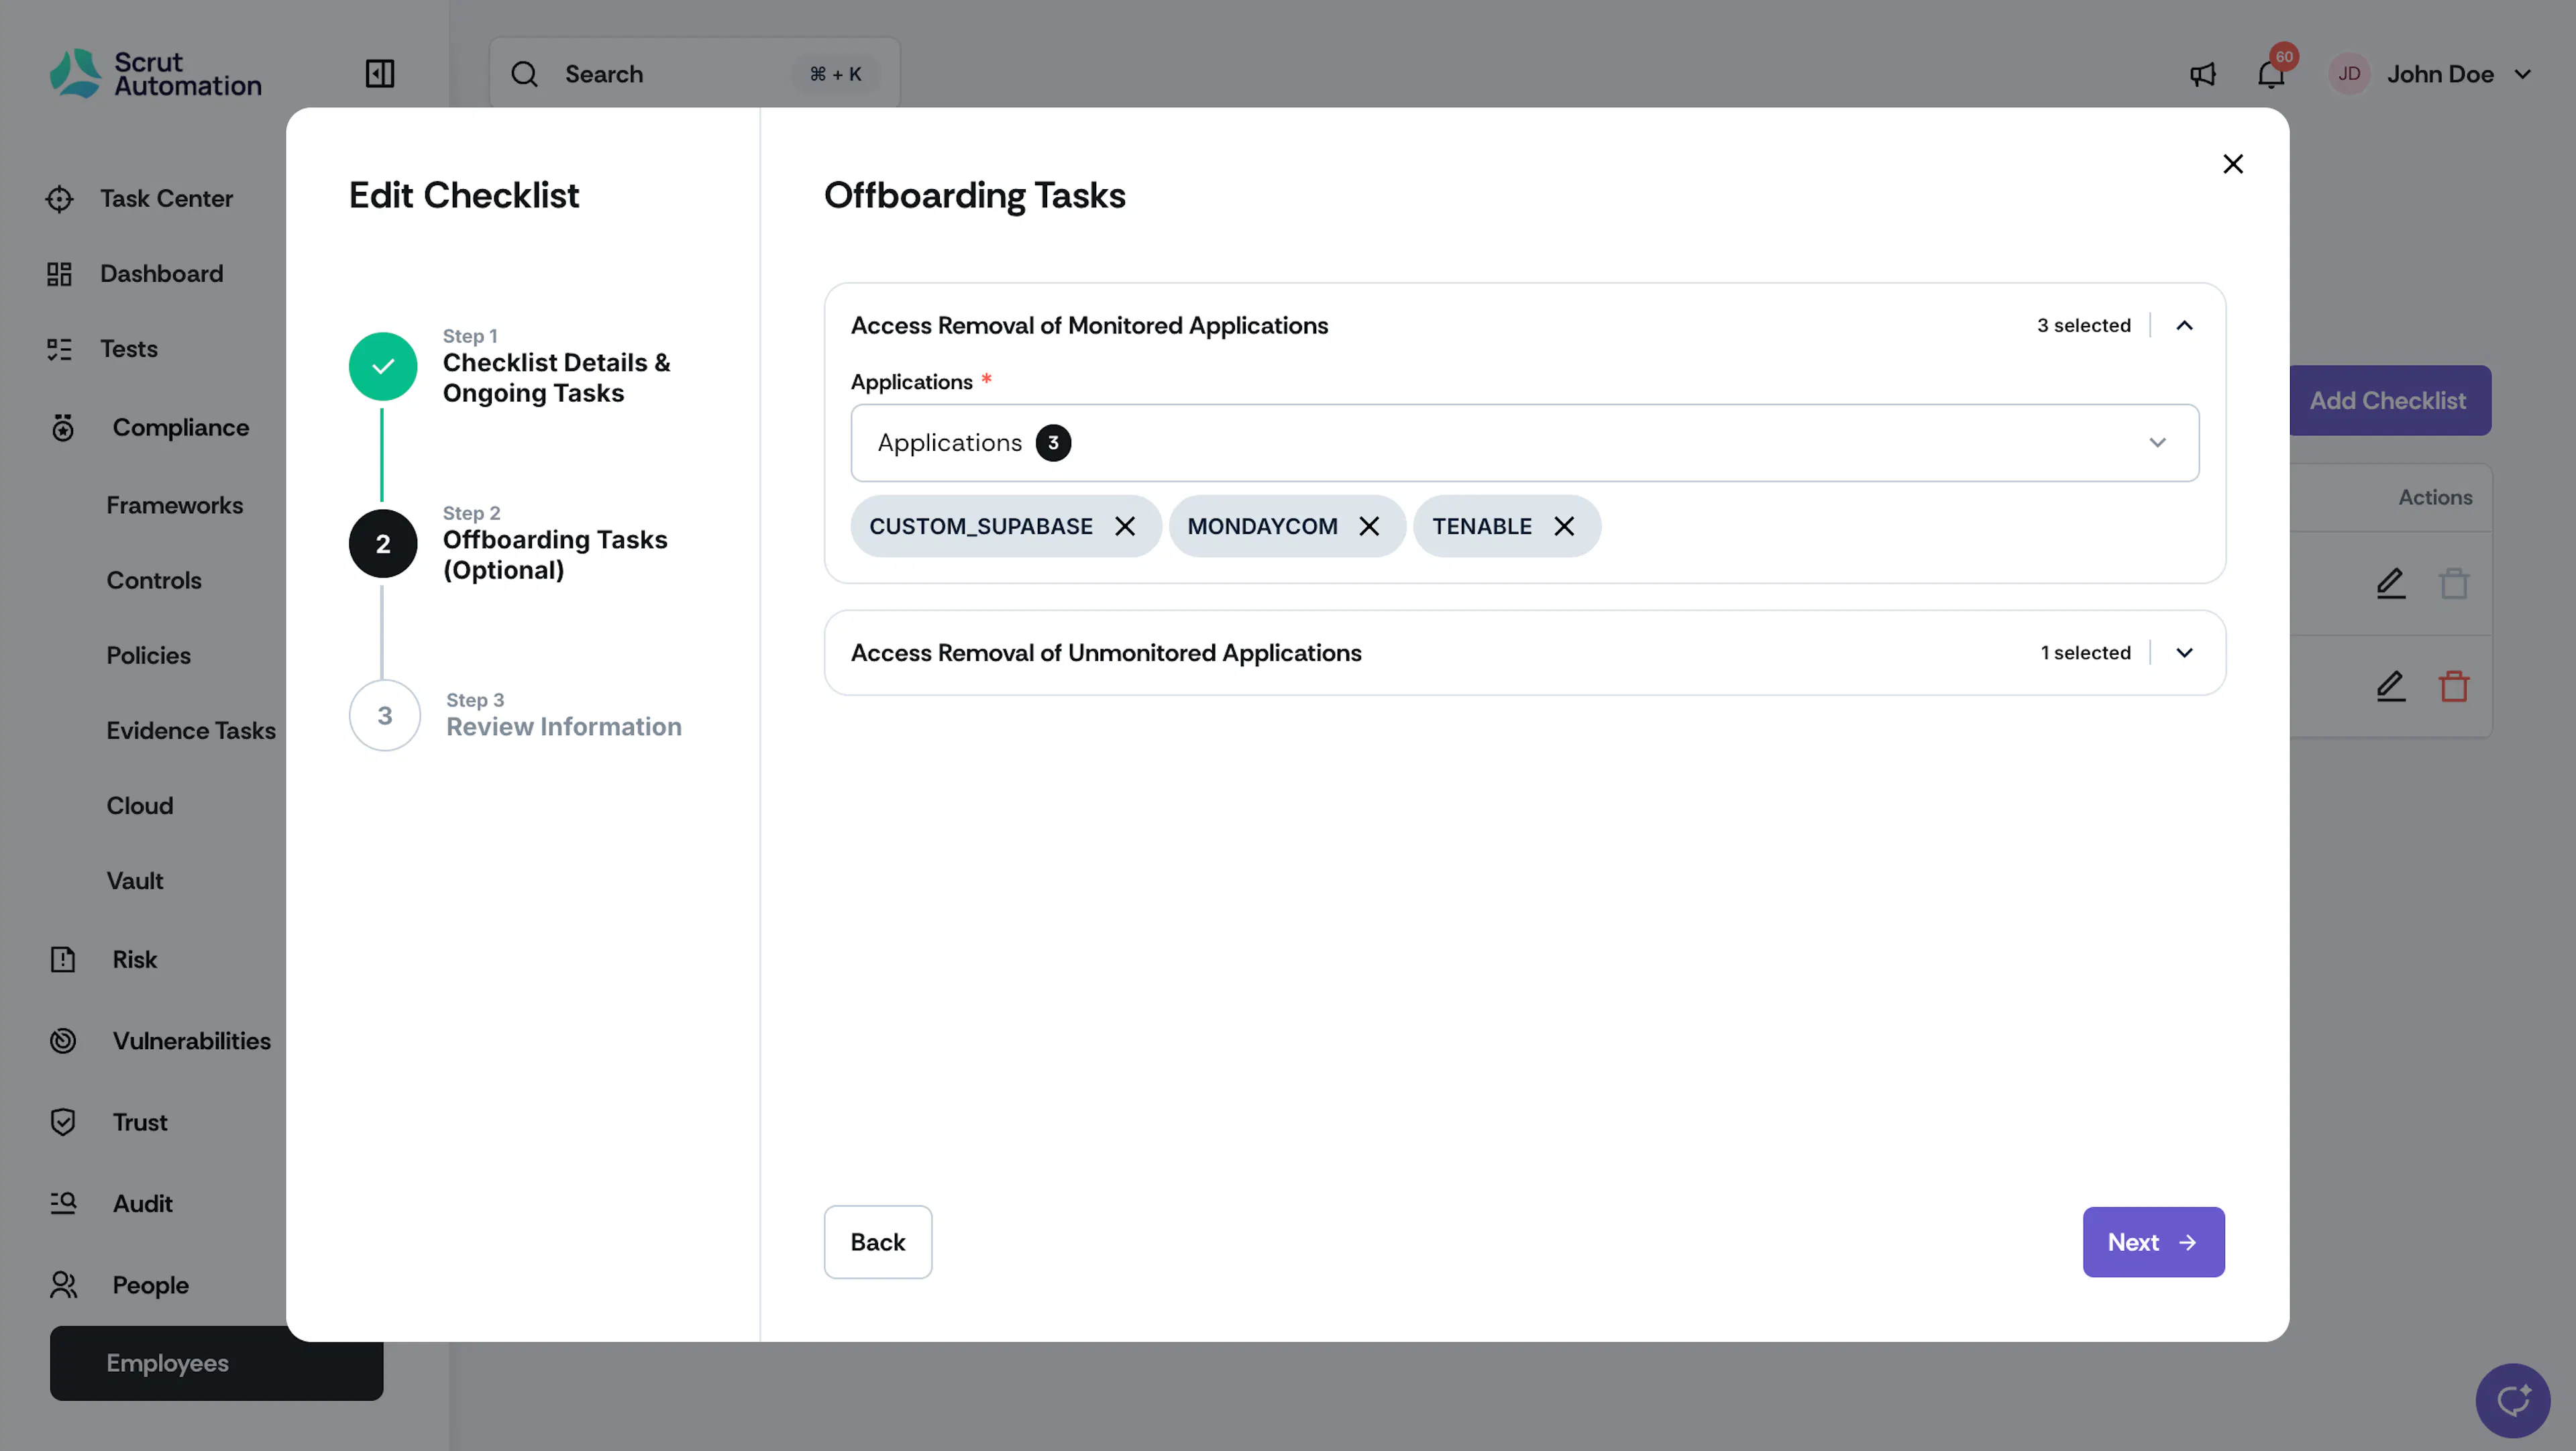Open Vault in sidebar
The image size is (2576, 1451).
pos(135,881)
